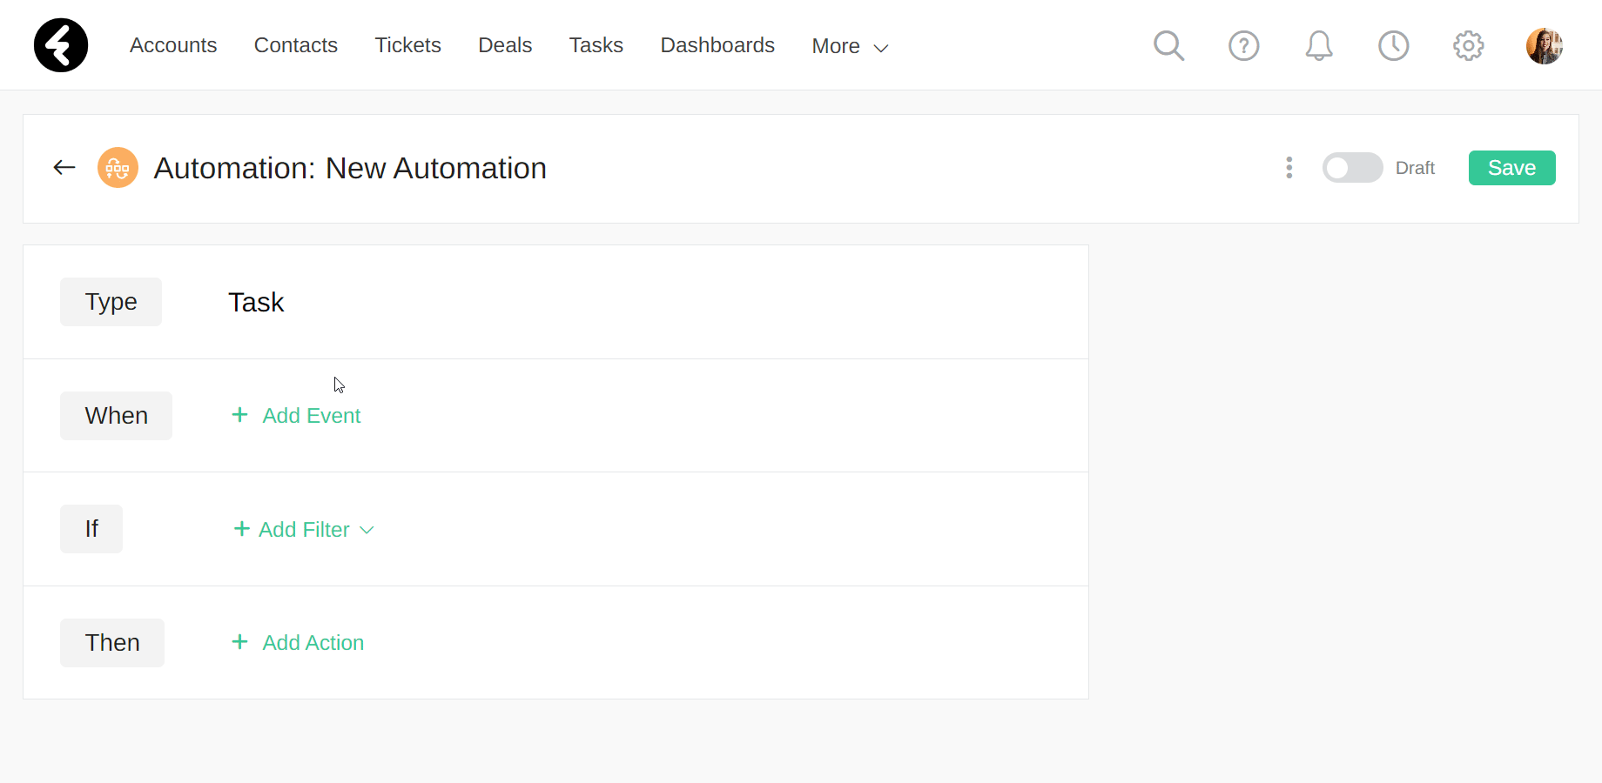Go to the Accounts tab
The width and height of the screenshot is (1602, 783).
[x=173, y=45]
